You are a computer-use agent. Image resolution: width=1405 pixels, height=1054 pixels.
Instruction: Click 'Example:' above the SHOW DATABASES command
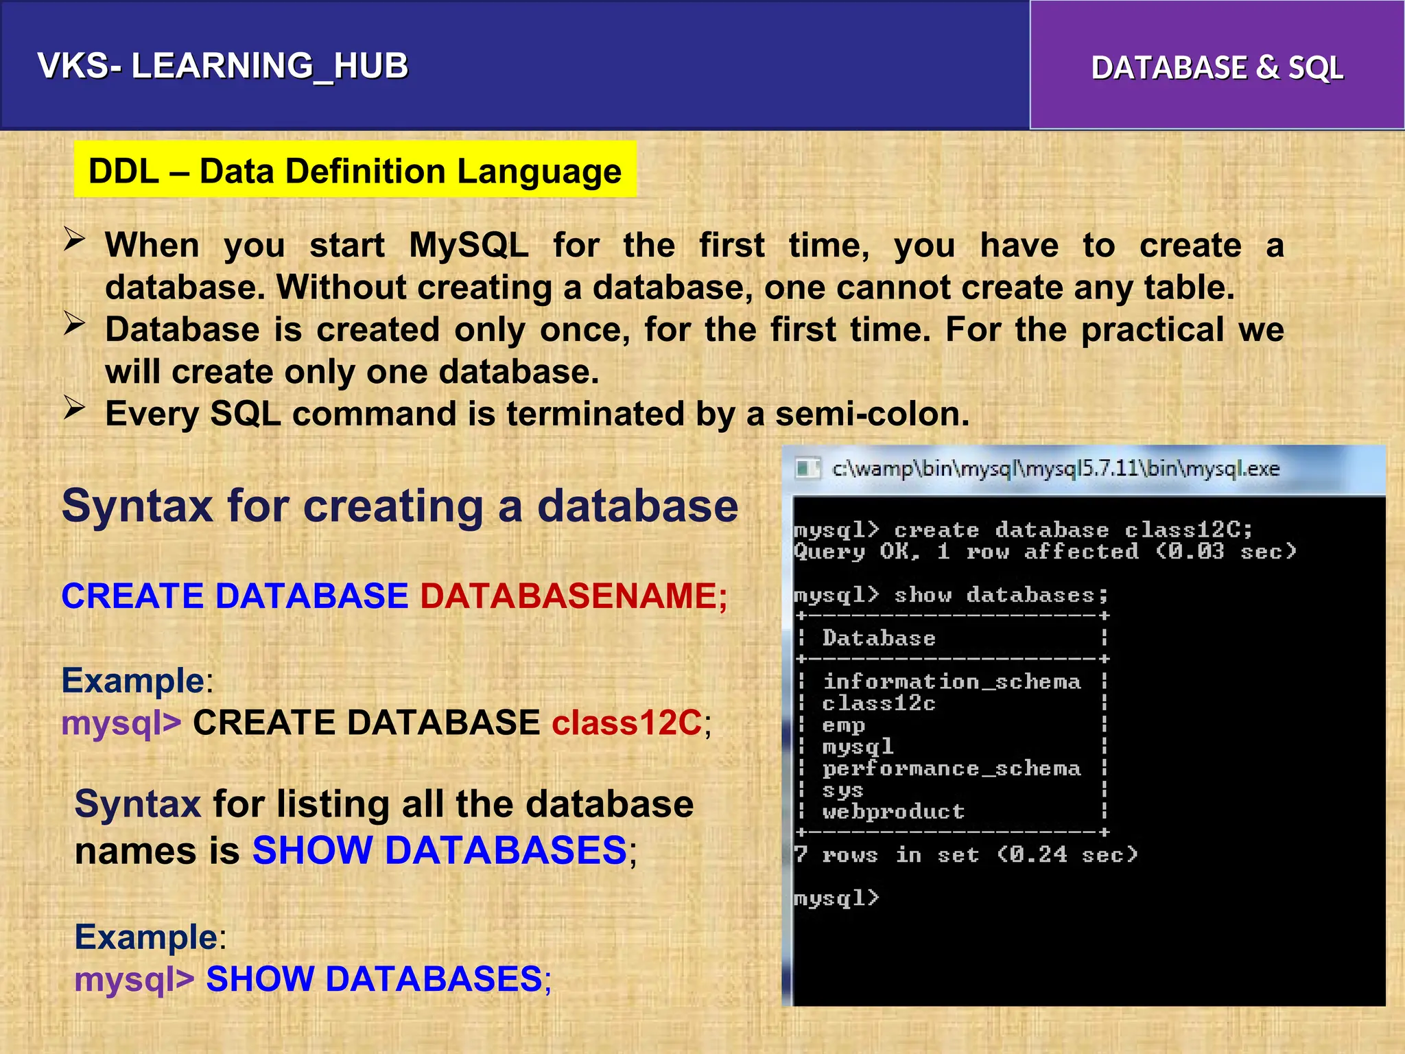[x=150, y=937]
